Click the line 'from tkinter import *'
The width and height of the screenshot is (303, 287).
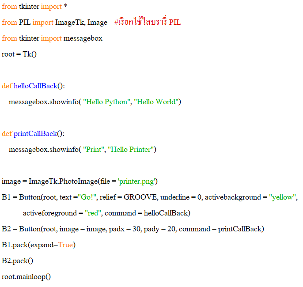34,7
